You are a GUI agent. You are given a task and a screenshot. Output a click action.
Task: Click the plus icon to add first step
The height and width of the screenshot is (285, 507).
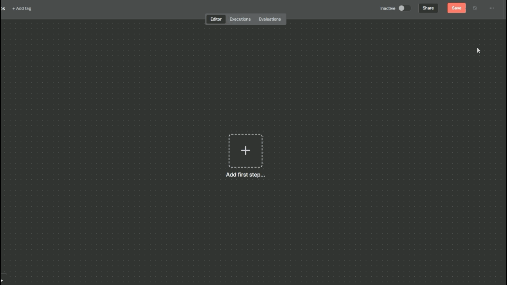(246, 150)
